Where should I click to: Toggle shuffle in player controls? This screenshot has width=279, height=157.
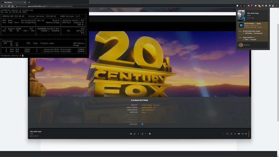point(231,134)
